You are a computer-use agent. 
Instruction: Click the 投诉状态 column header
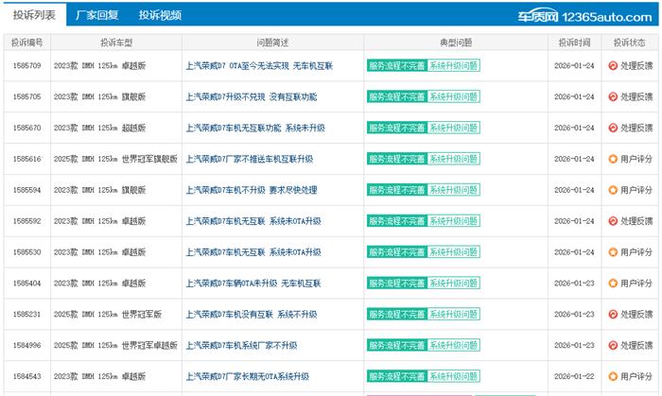630,43
